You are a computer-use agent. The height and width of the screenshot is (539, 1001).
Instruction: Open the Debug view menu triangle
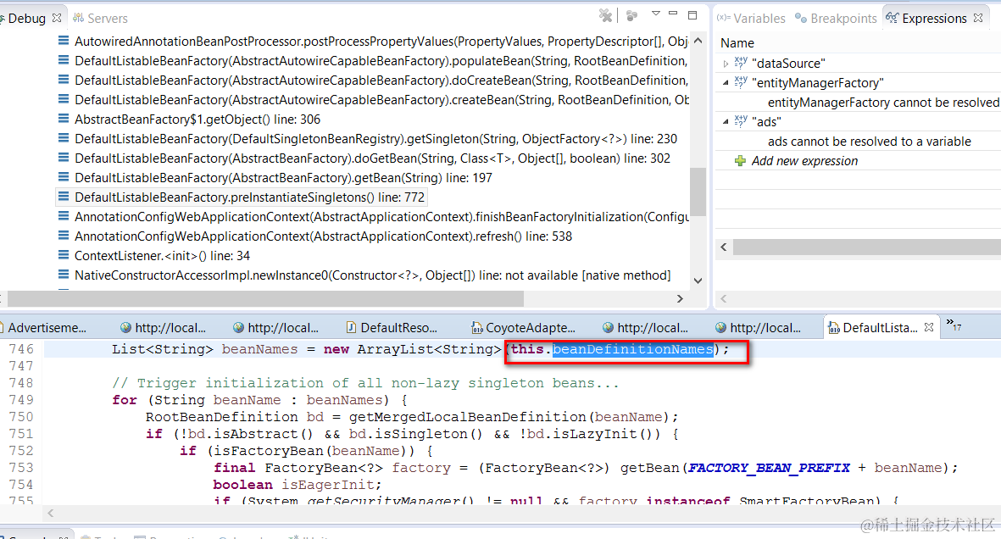tap(656, 14)
